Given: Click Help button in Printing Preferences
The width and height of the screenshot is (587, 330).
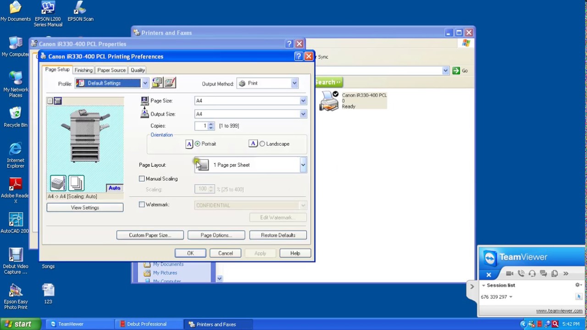Looking at the screenshot, I should coord(295,253).
